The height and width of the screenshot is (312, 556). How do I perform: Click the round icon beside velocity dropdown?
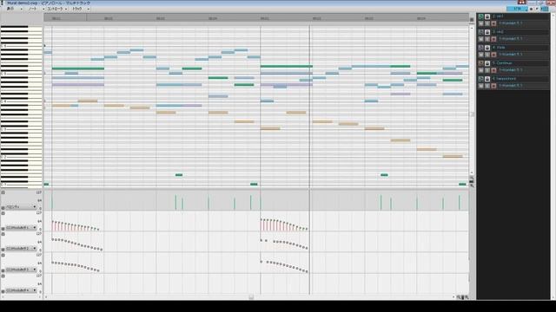(x=3, y=208)
